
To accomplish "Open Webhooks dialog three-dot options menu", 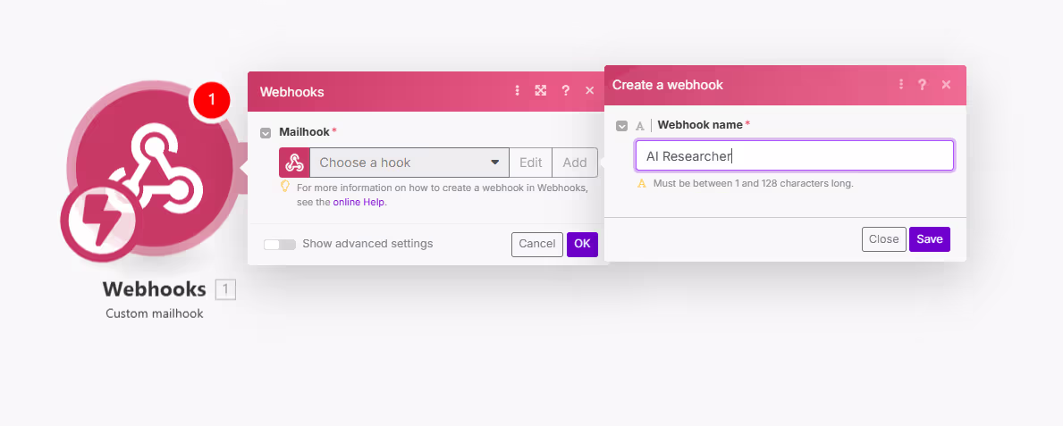I will [518, 91].
